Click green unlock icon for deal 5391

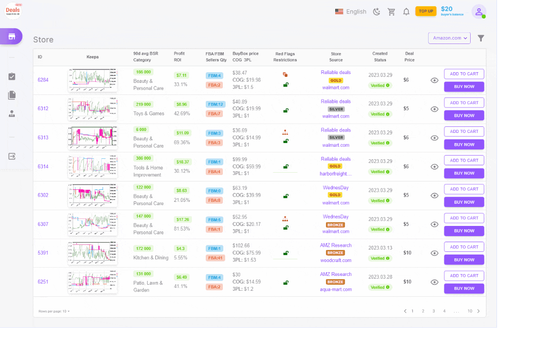(x=286, y=253)
